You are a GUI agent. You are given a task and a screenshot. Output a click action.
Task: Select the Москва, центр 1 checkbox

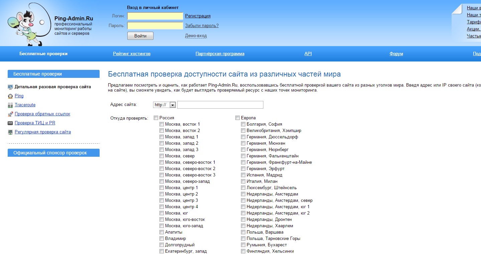pos(162,188)
